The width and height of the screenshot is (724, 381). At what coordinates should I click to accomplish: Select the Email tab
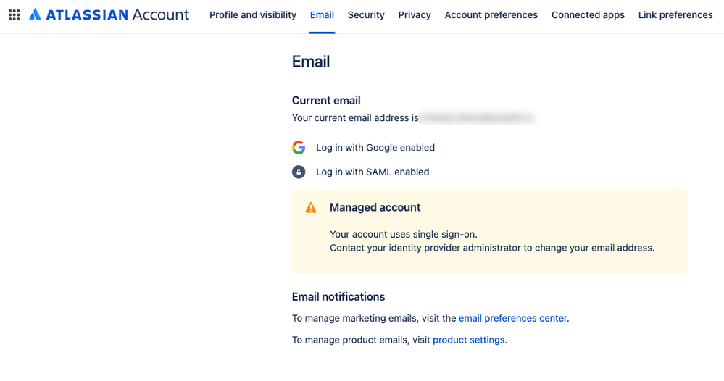click(322, 14)
